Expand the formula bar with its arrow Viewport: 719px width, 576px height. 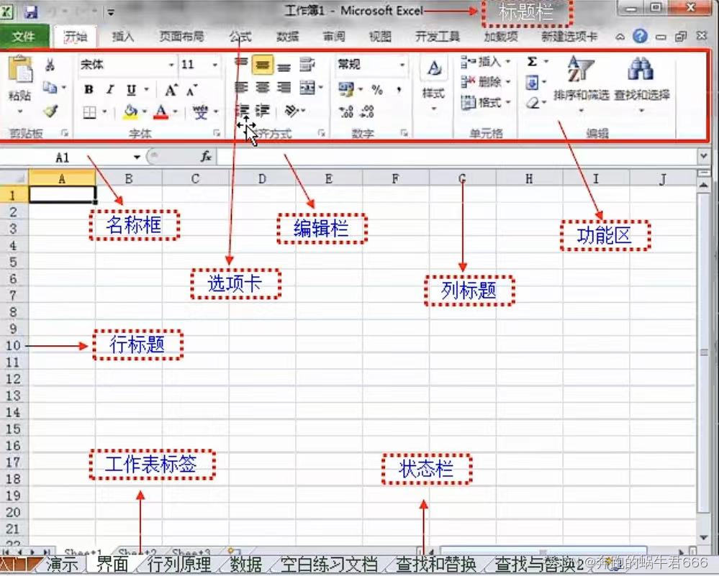(x=704, y=157)
